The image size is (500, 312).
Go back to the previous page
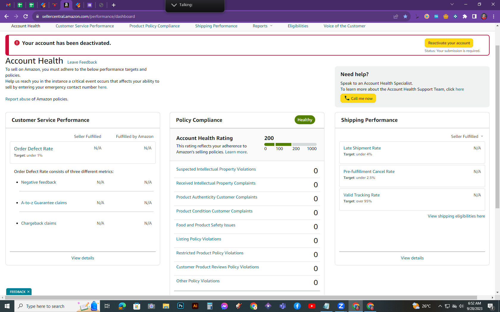click(x=7, y=16)
